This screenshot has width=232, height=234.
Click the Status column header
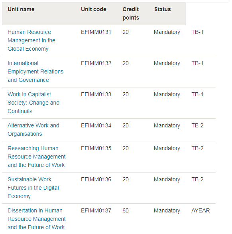pyautogui.click(x=162, y=9)
